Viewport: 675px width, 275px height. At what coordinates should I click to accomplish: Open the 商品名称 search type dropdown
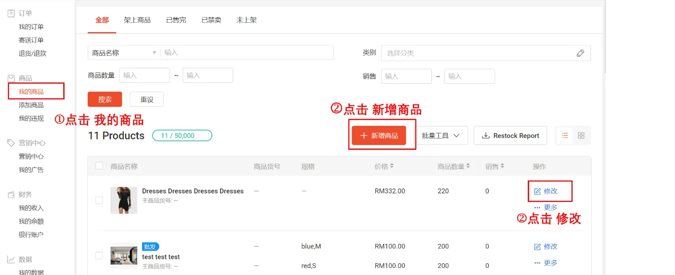(x=123, y=52)
